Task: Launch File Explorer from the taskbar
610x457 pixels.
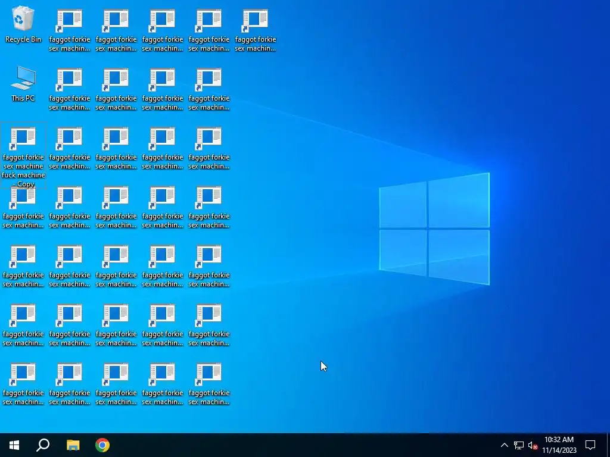Action: [73, 445]
